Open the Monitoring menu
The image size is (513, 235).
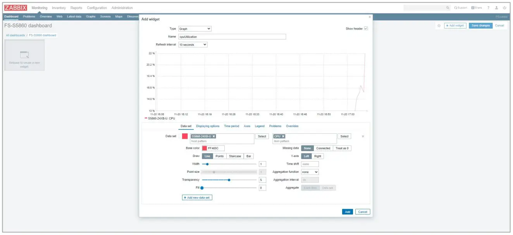pyautogui.click(x=40, y=8)
